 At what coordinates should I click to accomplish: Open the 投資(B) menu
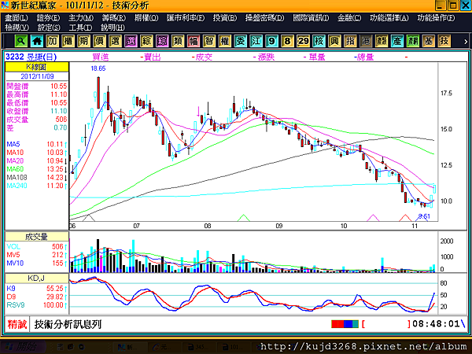pos(225,18)
